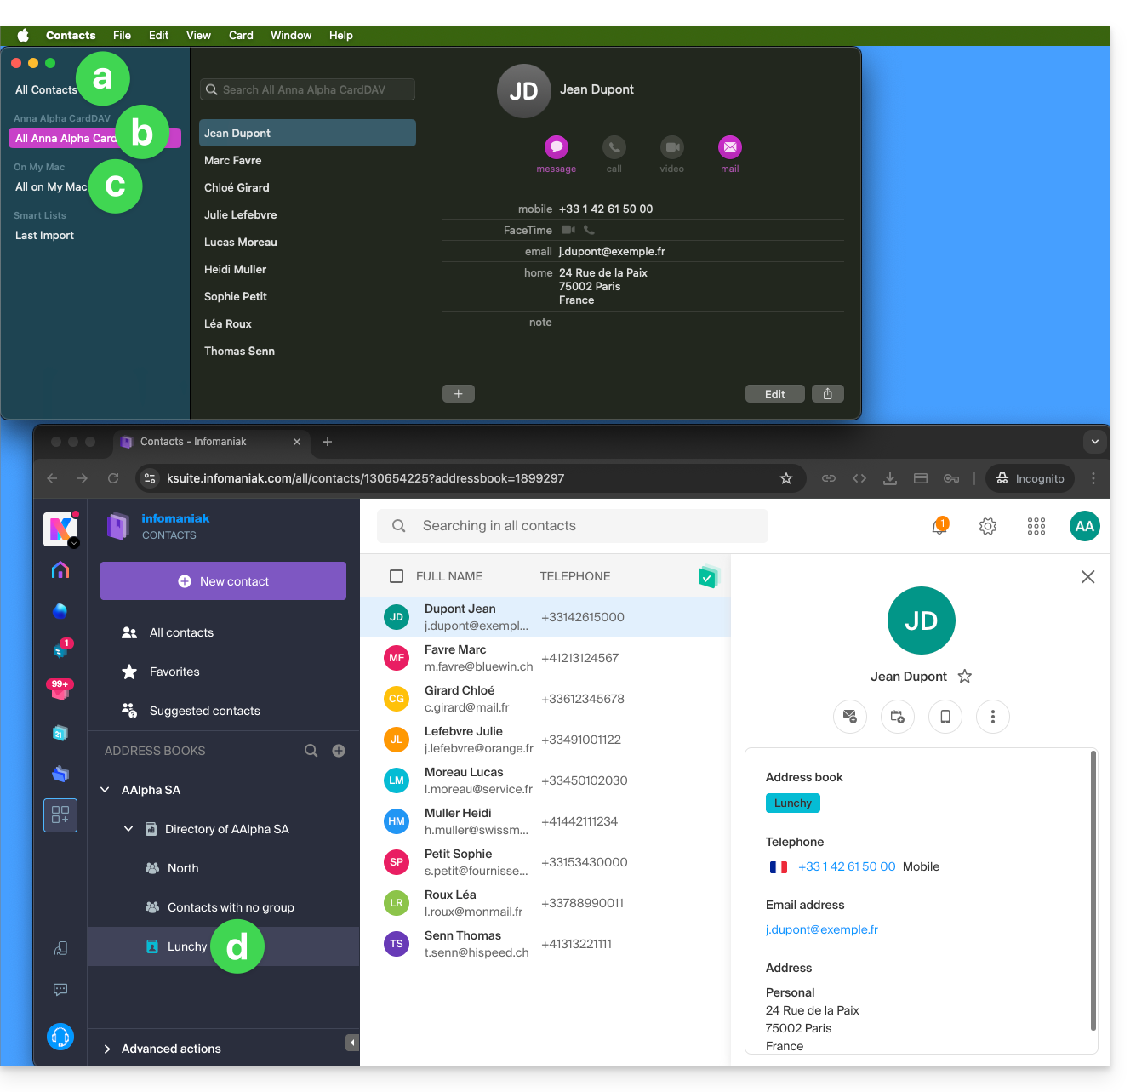
Task: Expand the Advanced actions section
Action: tap(107, 1049)
